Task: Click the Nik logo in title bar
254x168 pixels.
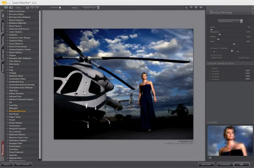Action: [x=4, y=3]
